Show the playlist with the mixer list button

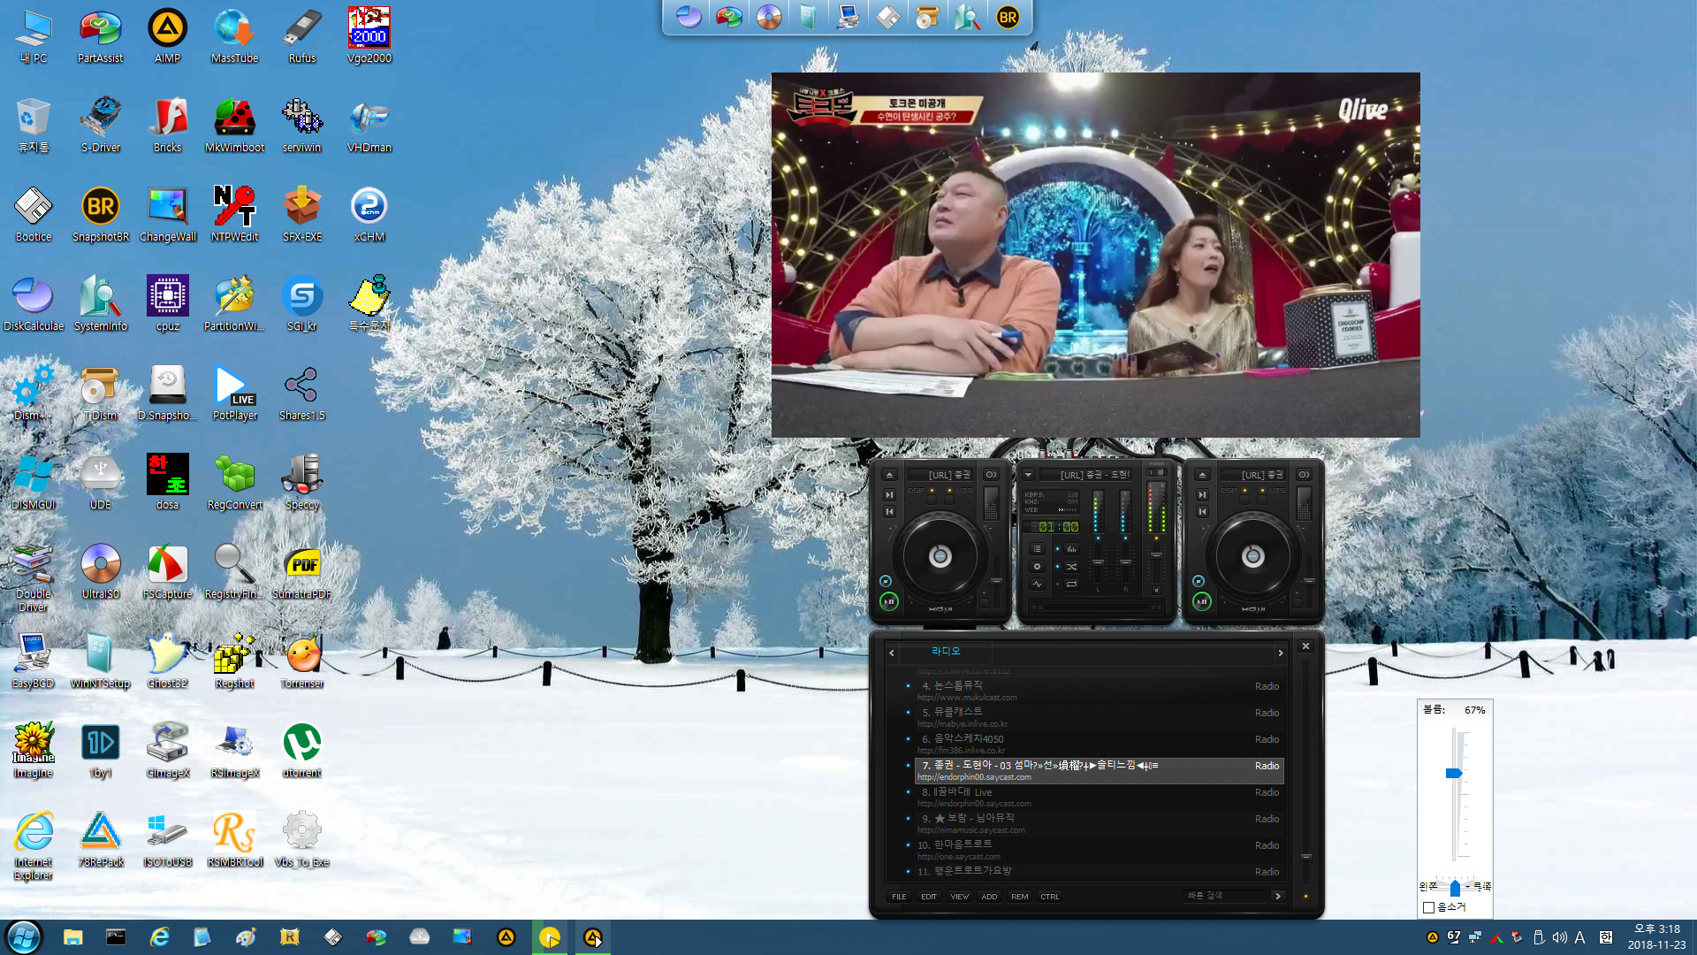tap(1037, 549)
